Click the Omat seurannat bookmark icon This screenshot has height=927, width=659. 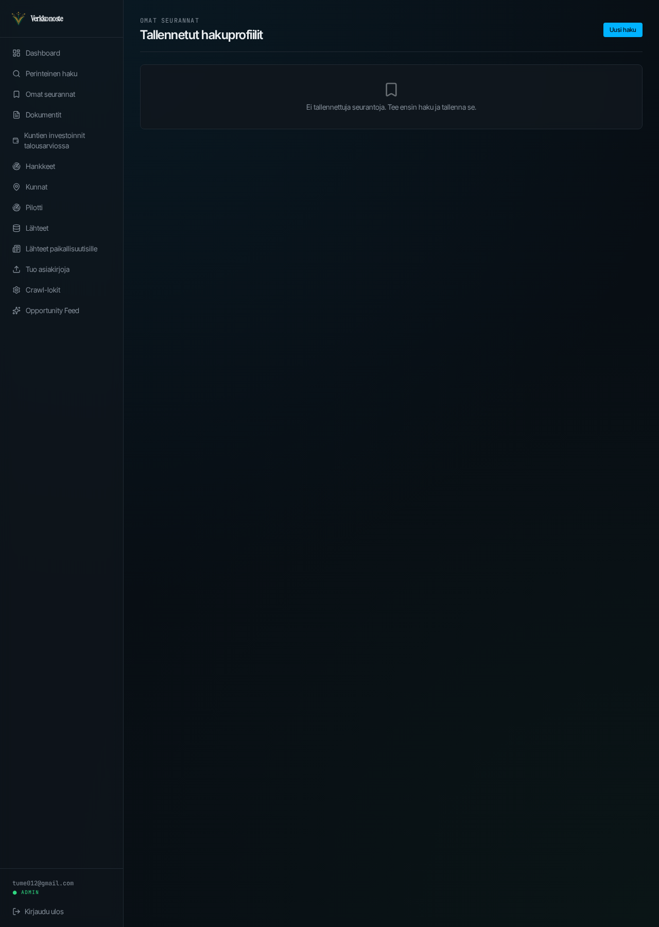point(16,94)
